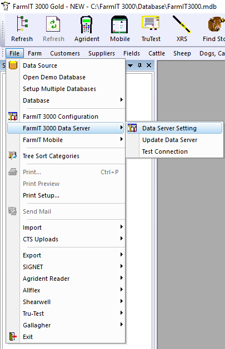Image resolution: width=225 pixels, height=349 pixels.
Task: Open the Cattle menu
Action: pyautogui.click(x=157, y=53)
